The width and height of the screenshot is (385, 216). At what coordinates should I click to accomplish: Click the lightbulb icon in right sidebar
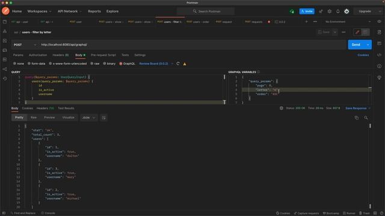click(x=379, y=77)
